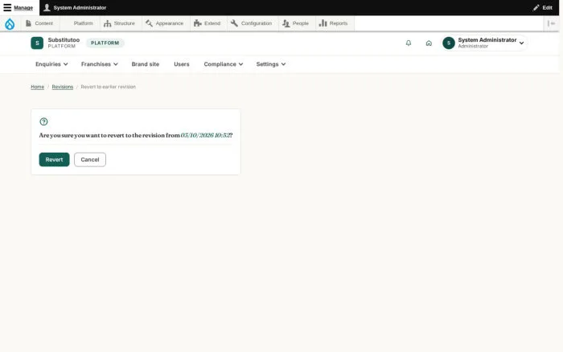Go to Users page
This screenshot has height=352, width=563.
pyautogui.click(x=182, y=64)
